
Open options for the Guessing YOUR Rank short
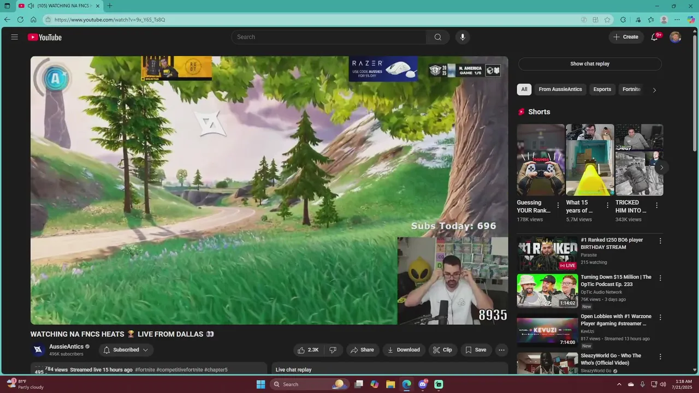click(558, 206)
